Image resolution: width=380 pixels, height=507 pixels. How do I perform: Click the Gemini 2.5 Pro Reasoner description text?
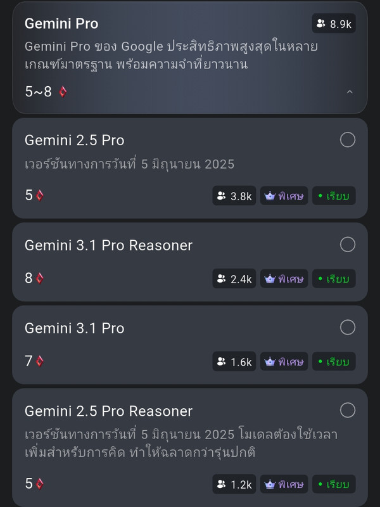tap(181, 443)
